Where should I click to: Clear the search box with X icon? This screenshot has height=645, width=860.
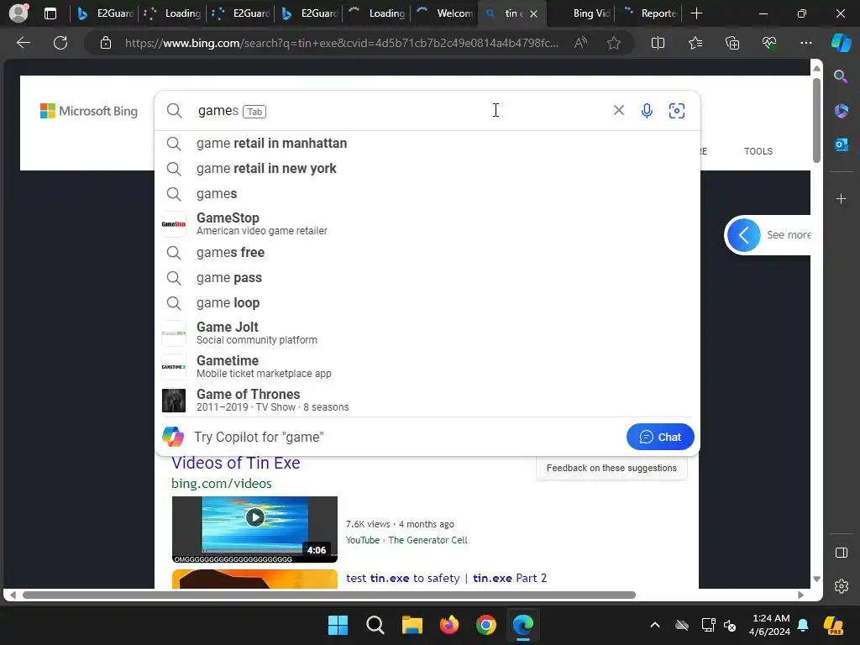click(619, 110)
